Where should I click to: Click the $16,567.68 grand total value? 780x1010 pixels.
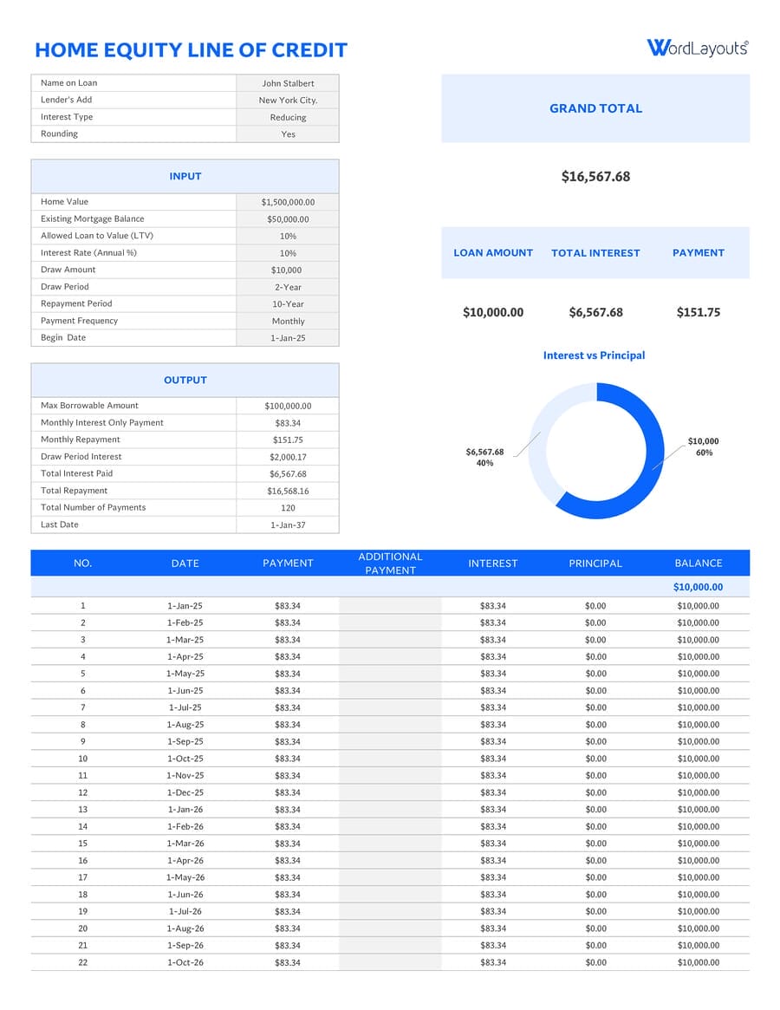(x=595, y=177)
